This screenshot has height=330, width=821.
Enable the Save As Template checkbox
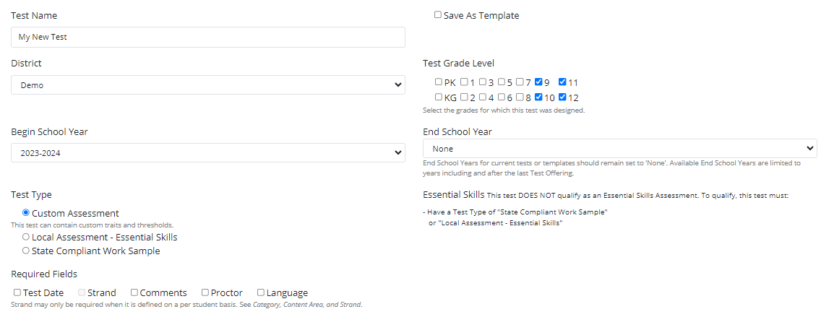(x=438, y=14)
